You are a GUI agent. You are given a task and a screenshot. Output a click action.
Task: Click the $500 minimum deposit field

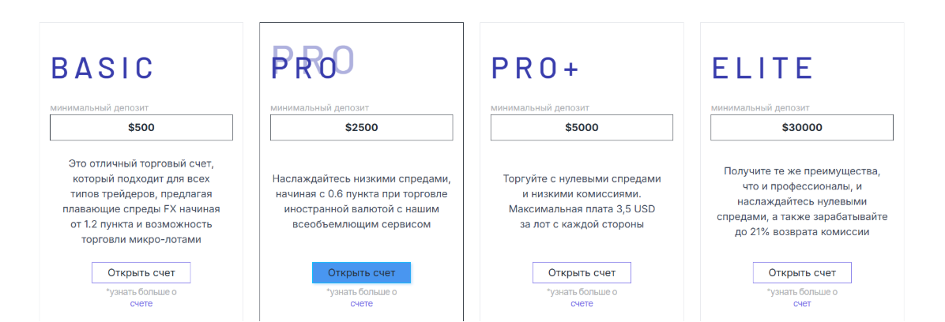[x=141, y=127]
